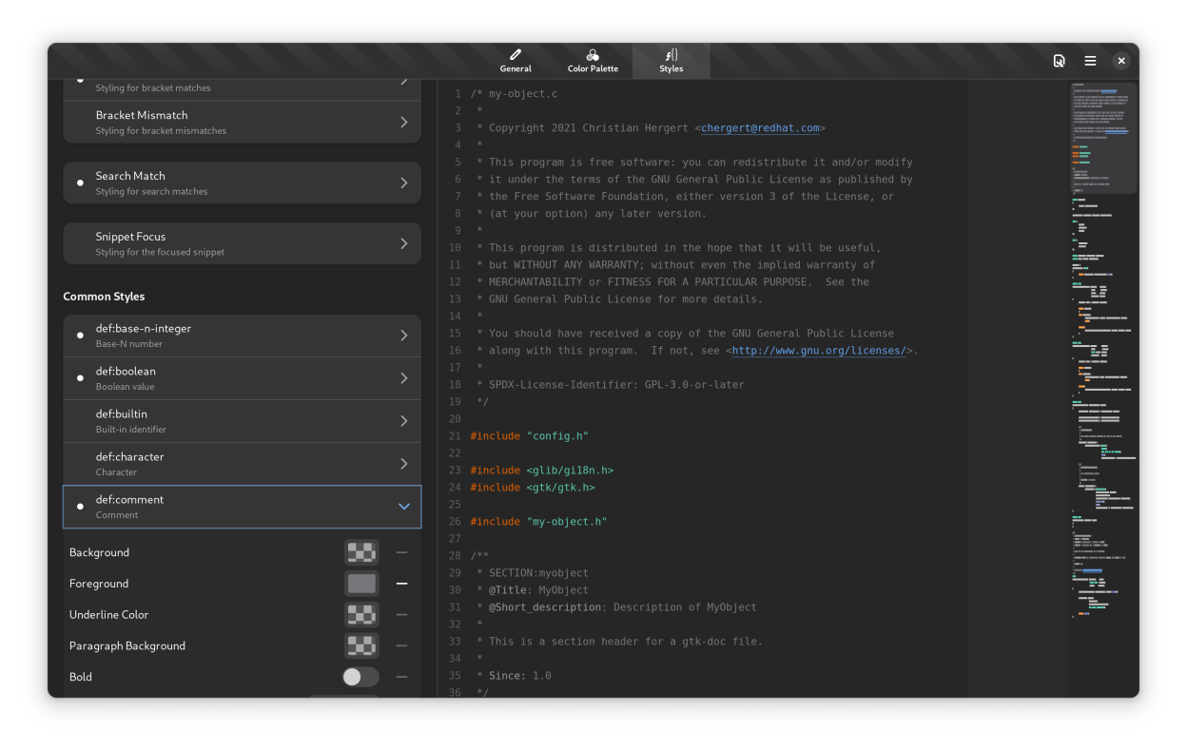Click '#include "config.h"' code line
Viewport: 1187px width, 750px height.
[529, 436]
